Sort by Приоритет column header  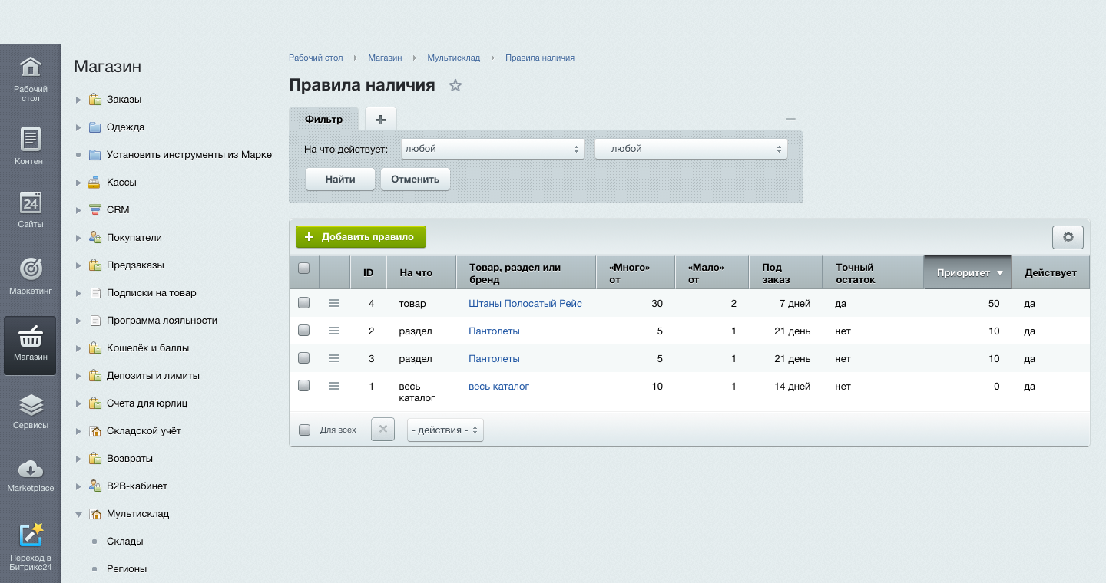pos(968,272)
